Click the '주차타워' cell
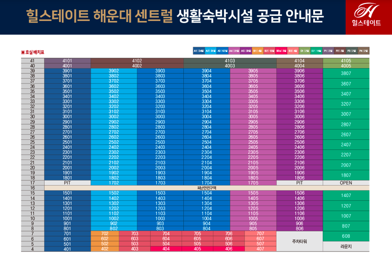Screen dimensions: 392x255 pos(300,241)
